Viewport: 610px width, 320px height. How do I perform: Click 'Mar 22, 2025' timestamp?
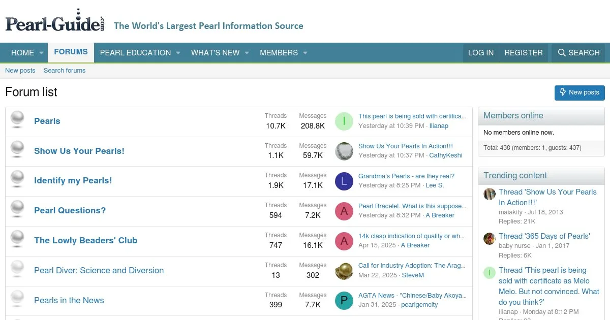tap(378, 275)
